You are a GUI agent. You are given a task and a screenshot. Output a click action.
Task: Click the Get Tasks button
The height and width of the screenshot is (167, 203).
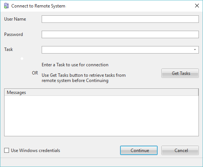(180, 73)
